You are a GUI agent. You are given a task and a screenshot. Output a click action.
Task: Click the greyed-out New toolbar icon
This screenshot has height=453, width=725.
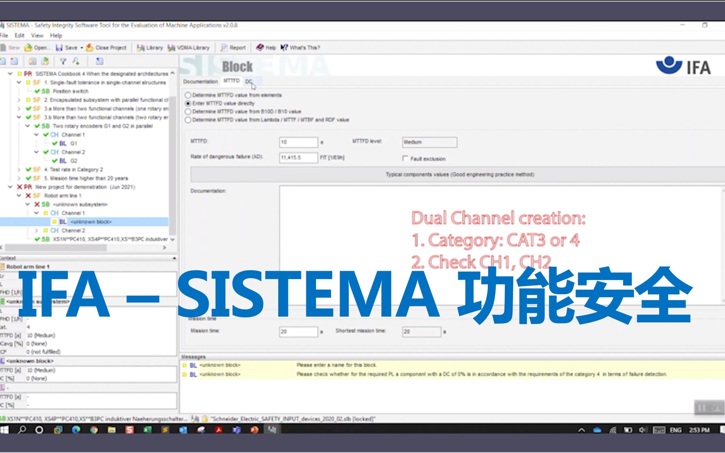click(x=3, y=48)
